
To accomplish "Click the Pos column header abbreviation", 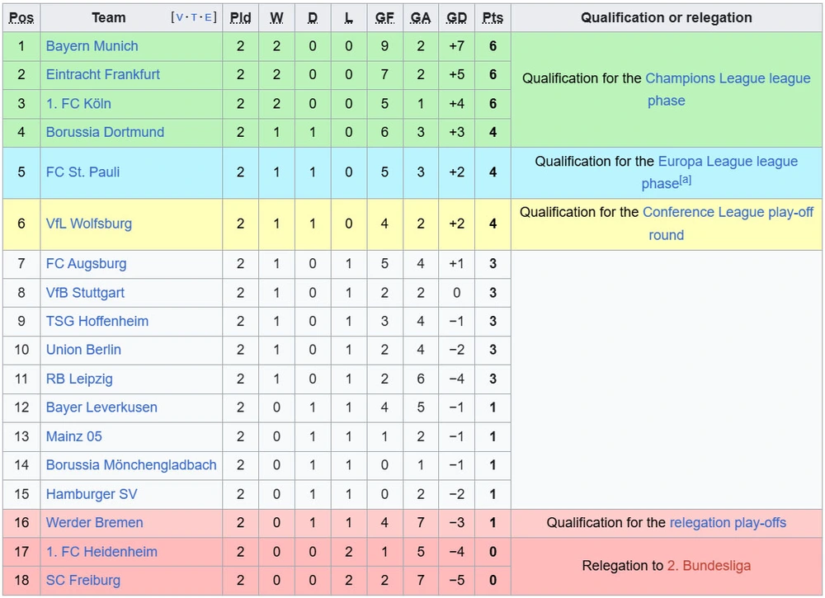I will pos(21,18).
